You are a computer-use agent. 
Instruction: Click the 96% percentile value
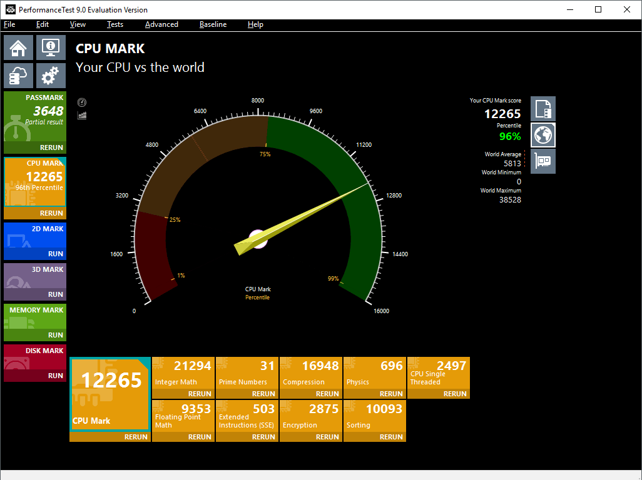point(510,136)
